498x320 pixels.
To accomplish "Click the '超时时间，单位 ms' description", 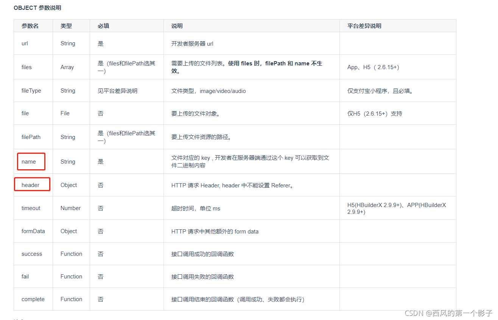I will pyautogui.click(x=196, y=209).
